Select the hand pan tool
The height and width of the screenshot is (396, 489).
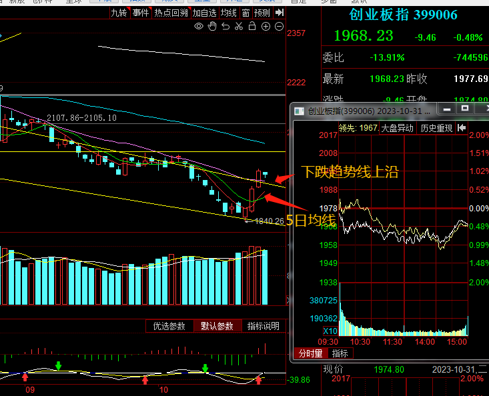click(212, 27)
